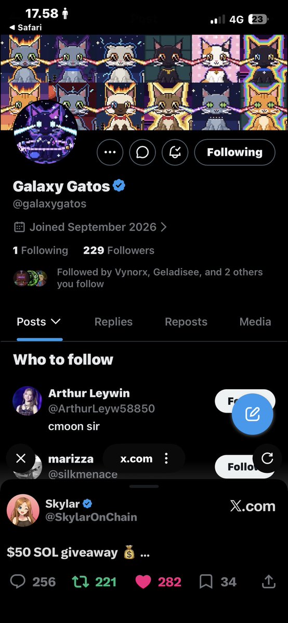Expand Joined September 2026 details chevron

point(163,227)
